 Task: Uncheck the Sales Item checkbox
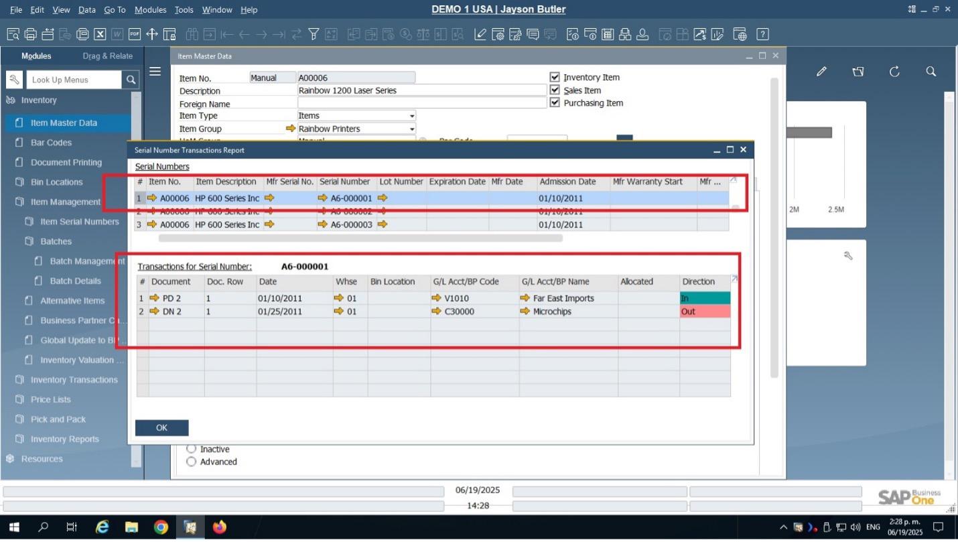(555, 90)
